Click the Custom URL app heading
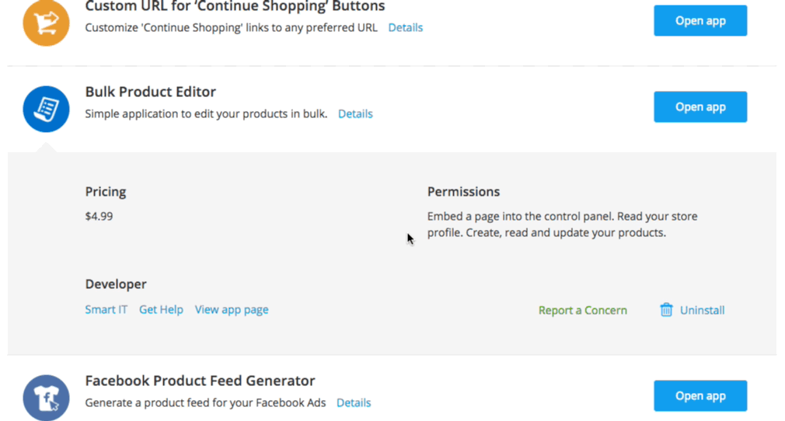This screenshot has height=421, width=785. click(x=235, y=6)
